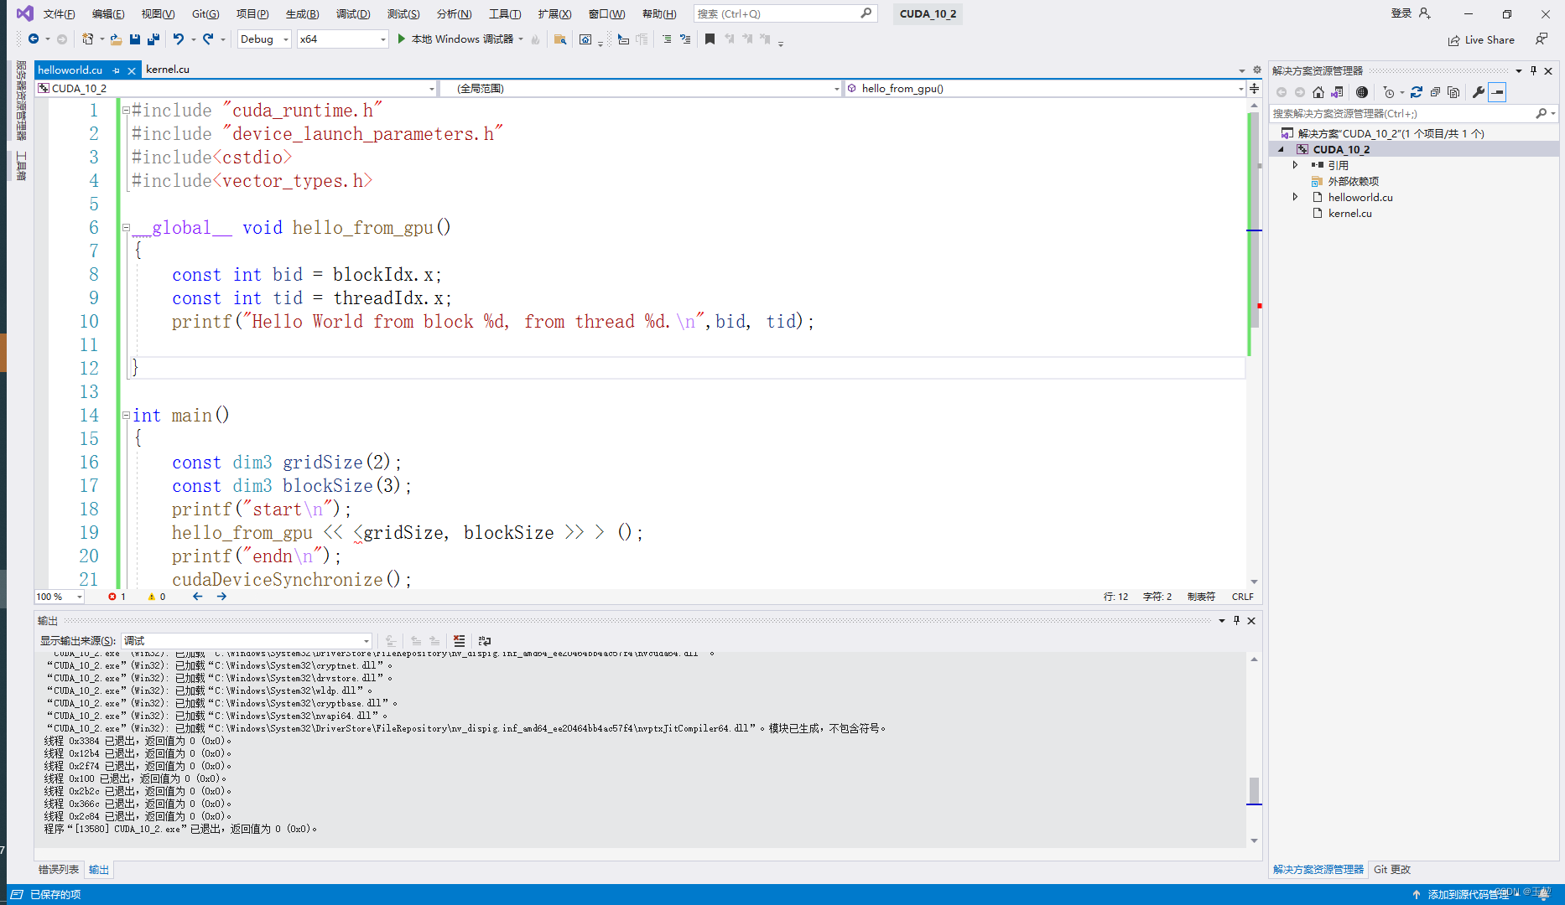Refresh the Solution Explorer
Image resolution: width=1565 pixels, height=905 pixels.
(x=1417, y=92)
